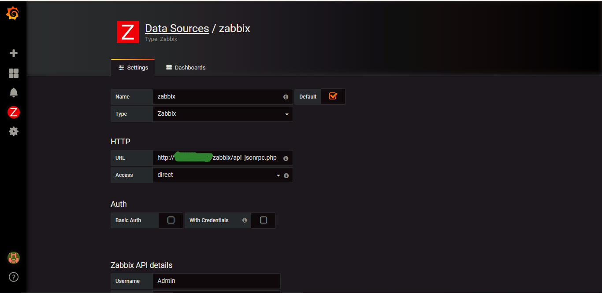Click the Access field info icon
This screenshot has width=602, height=293.
286,176
